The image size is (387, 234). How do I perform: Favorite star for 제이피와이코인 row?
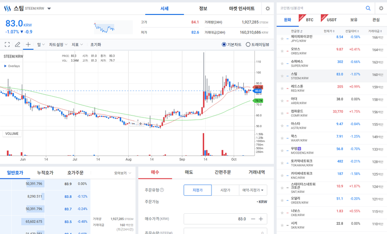282,39
